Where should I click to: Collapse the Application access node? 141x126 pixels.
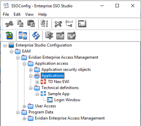tap(24, 64)
